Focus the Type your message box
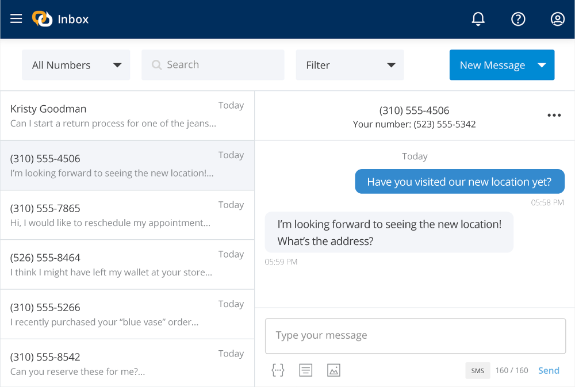 pyautogui.click(x=415, y=336)
